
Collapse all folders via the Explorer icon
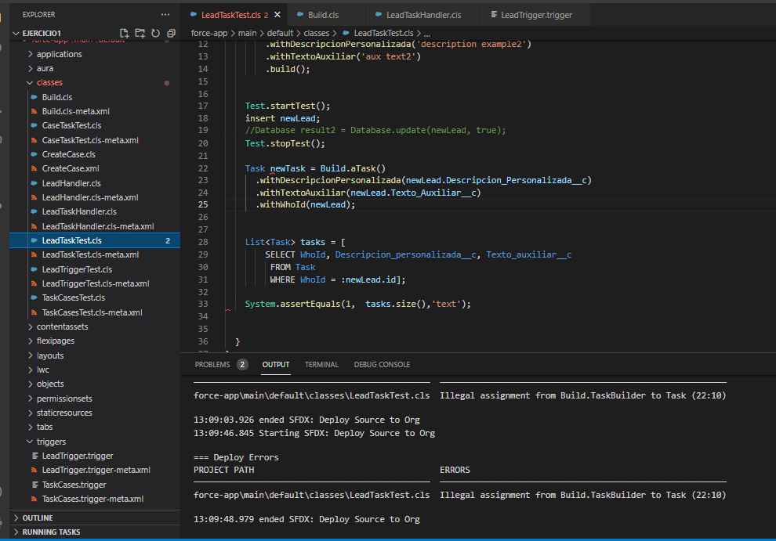[172, 32]
